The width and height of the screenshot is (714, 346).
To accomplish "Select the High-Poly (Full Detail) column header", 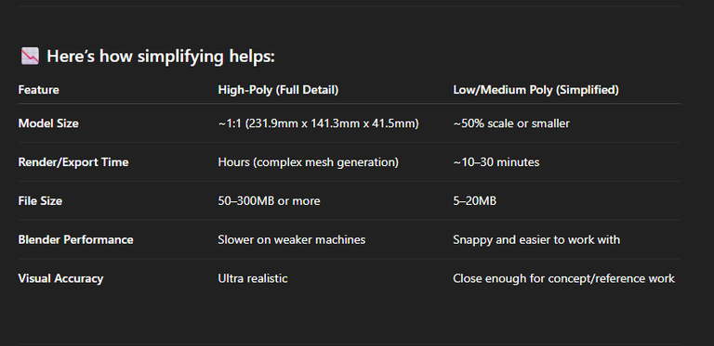I will pos(278,90).
